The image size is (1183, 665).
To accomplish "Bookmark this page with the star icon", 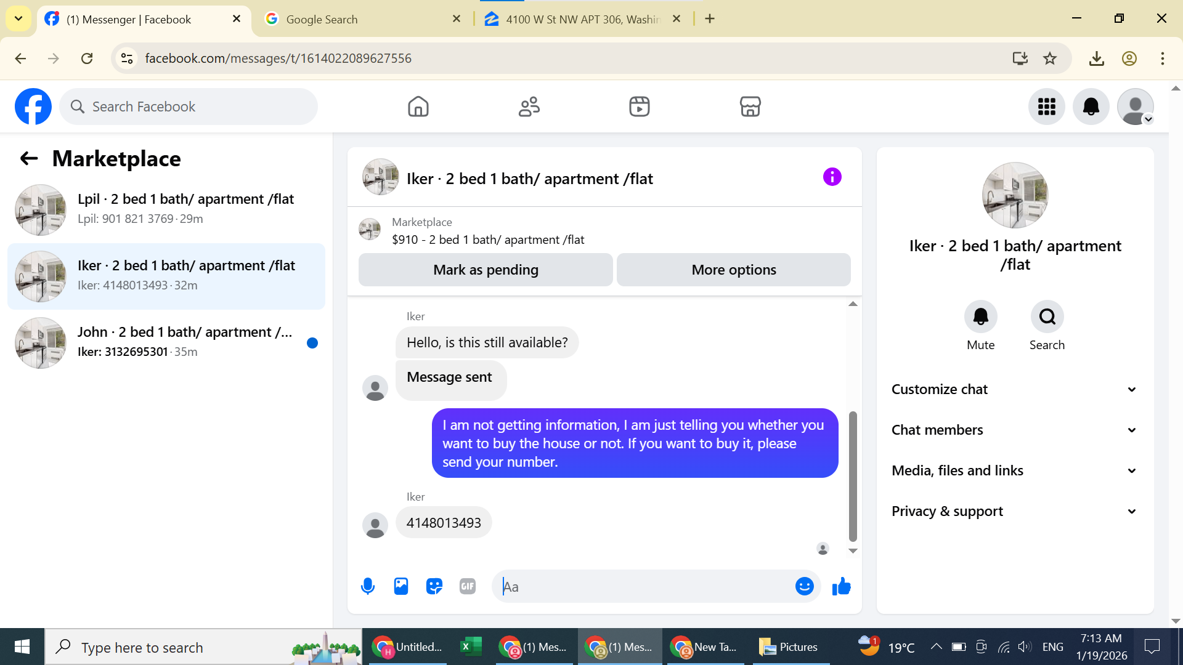I will point(1050,58).
